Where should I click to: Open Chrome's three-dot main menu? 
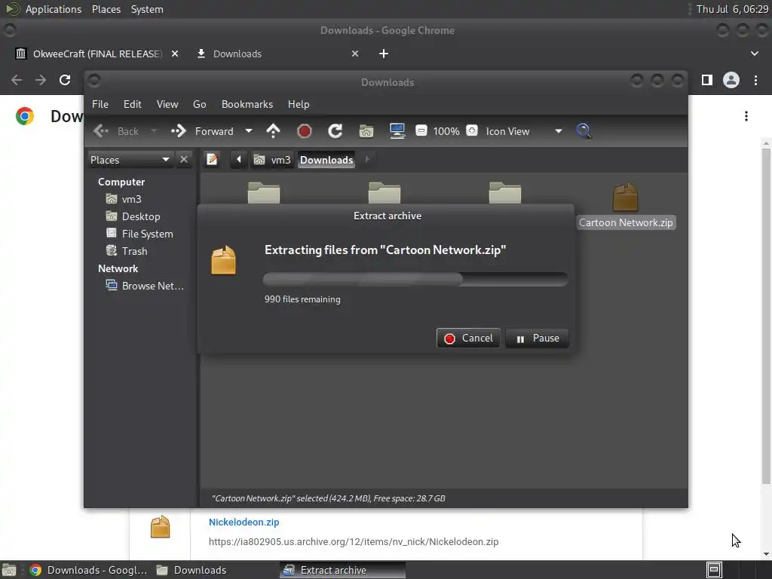tap(755, 80)
